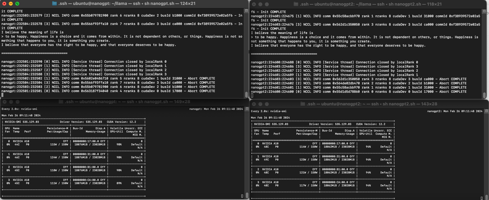This screenshot has height=200, width=489.
Task: Click '114W / 150W' power value for nanogpt2 GPU 0
Action: pyautogui.click(x=308, y=147)
